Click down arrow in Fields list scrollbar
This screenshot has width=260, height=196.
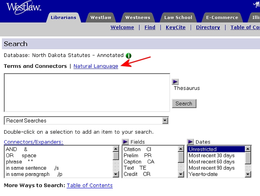point(181,174)
